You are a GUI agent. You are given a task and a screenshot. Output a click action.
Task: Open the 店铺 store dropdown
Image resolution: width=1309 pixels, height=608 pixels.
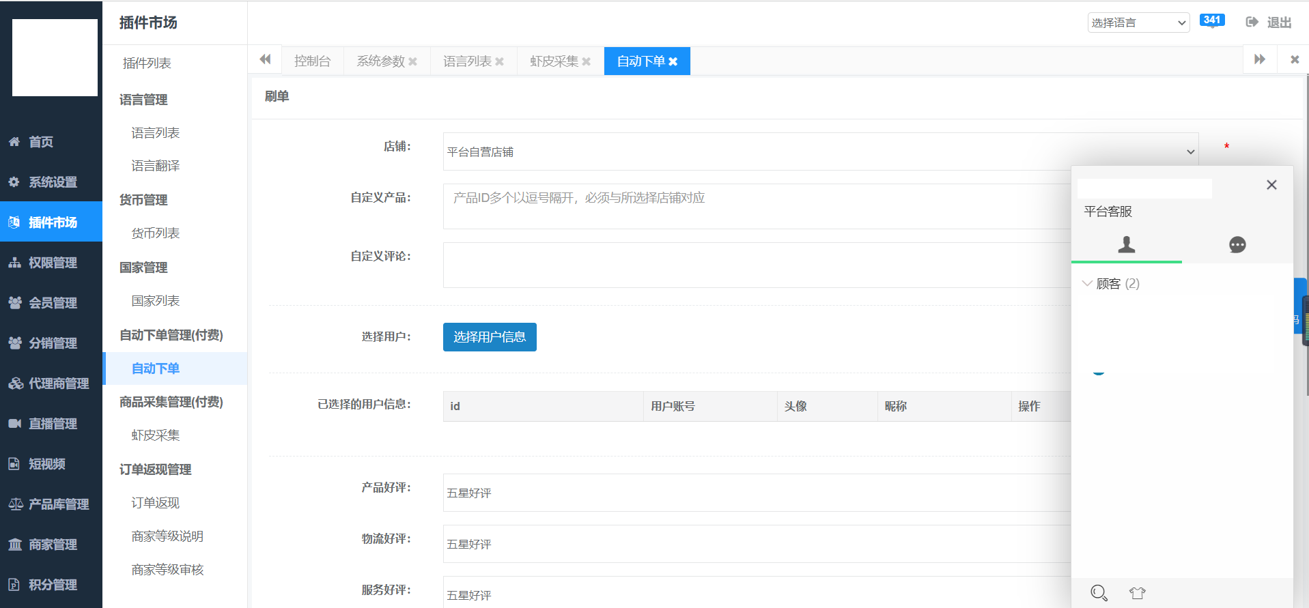[x=820, y=151]
